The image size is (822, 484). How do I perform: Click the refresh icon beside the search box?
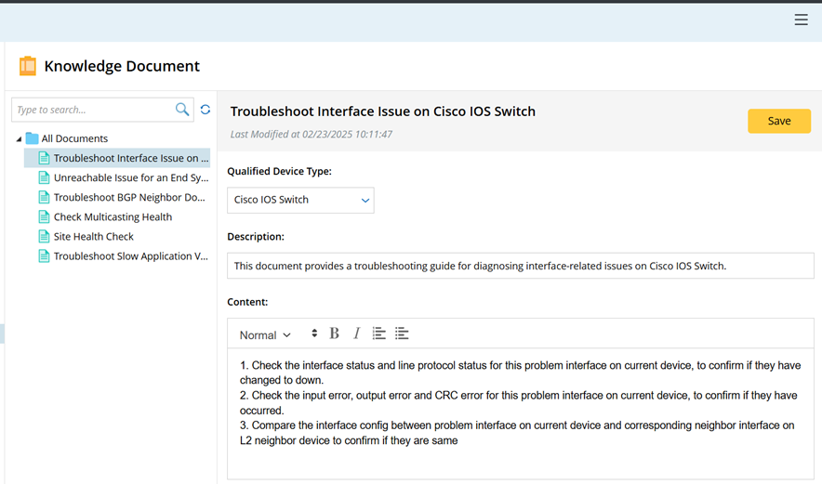pyautogui.click(x=205, y=110)
